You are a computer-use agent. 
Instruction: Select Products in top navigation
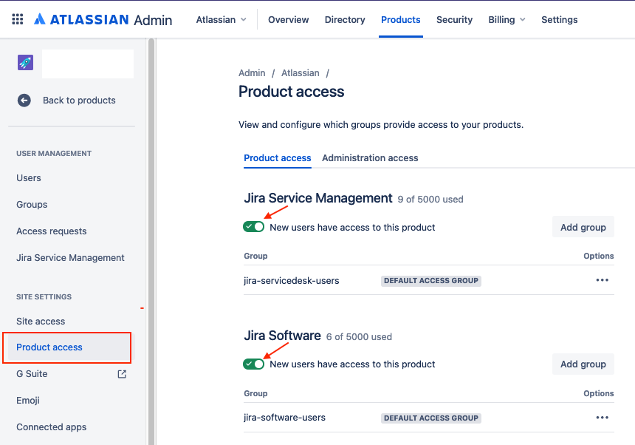point(400,19)
